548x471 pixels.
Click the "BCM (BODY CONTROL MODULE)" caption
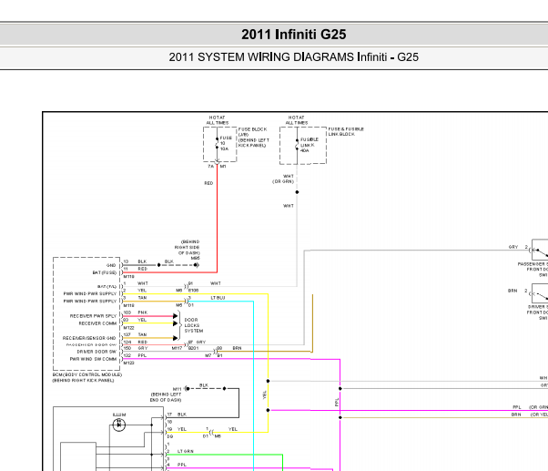pos(87,374)
